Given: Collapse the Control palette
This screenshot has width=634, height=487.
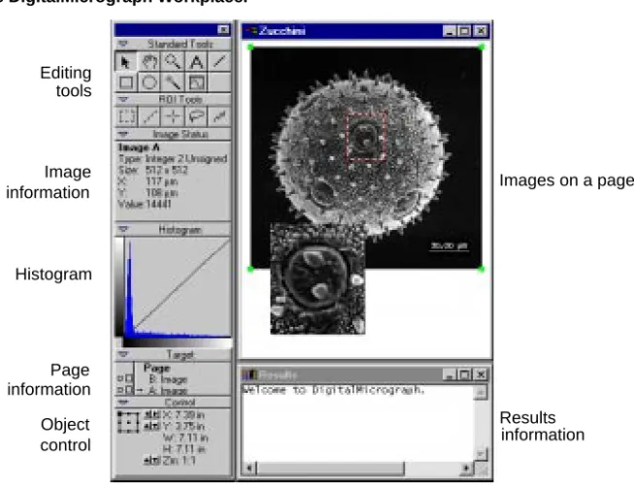Looking at the screenshot, I should (123, 403).
